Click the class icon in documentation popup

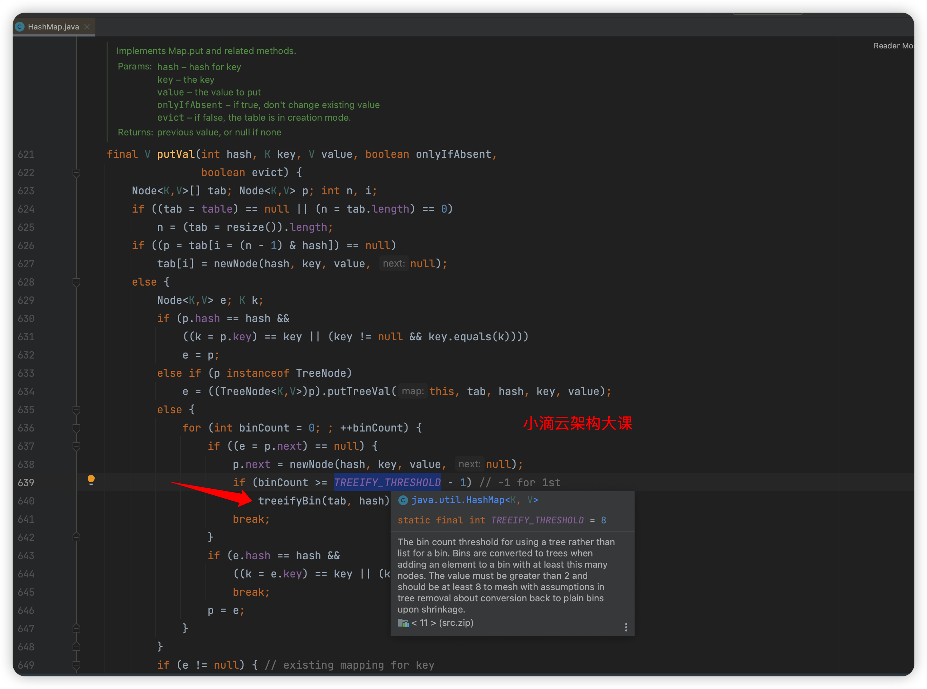402,500
